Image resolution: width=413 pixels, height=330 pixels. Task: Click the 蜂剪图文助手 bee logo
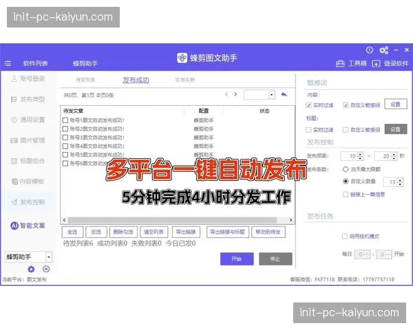(182, 58)
